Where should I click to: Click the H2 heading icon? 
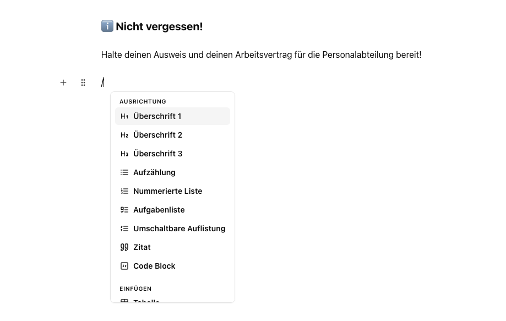click(x=124, y=135)
